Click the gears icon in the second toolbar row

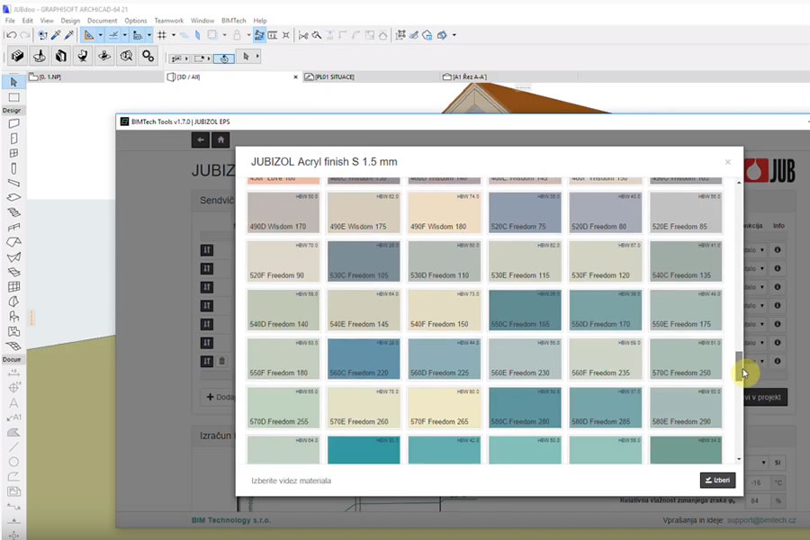tap(148, 56)
